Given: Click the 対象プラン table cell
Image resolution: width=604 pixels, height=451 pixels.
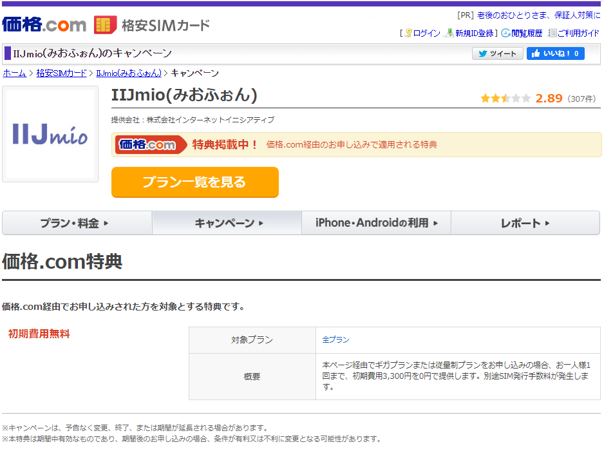Looking at the screenshot, I should (252, 340).
